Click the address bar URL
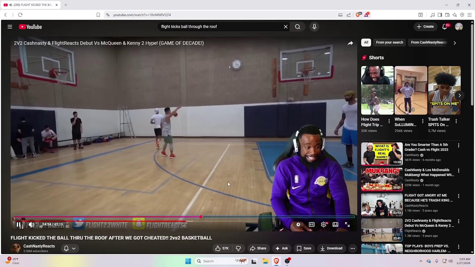475x267 pixels. tap(142, 15)
